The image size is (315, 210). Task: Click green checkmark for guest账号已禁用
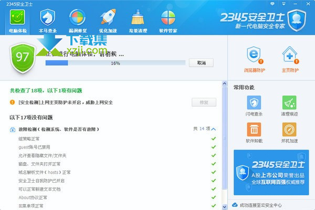[214, 147]
